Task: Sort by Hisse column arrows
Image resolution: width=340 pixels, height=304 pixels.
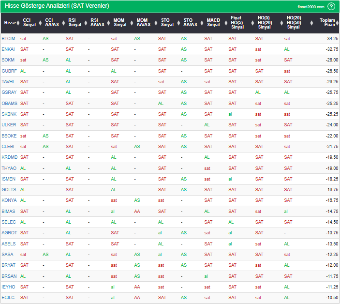Action: [18, 23]
